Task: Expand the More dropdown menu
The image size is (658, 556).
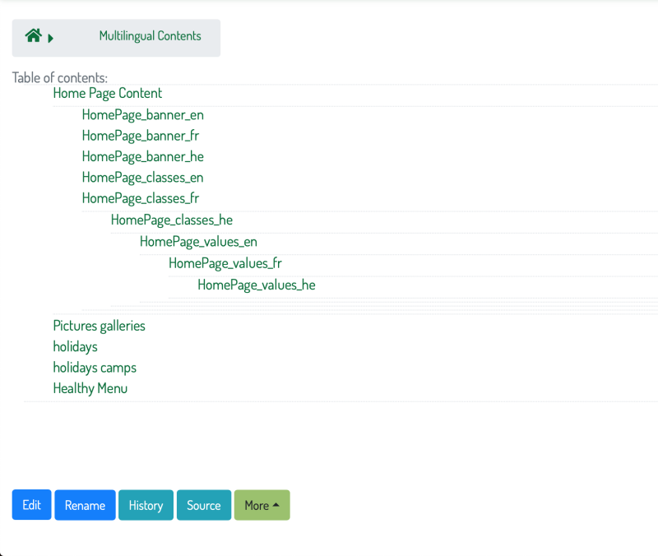Action: pyautogui.click(x=262, y=505)
